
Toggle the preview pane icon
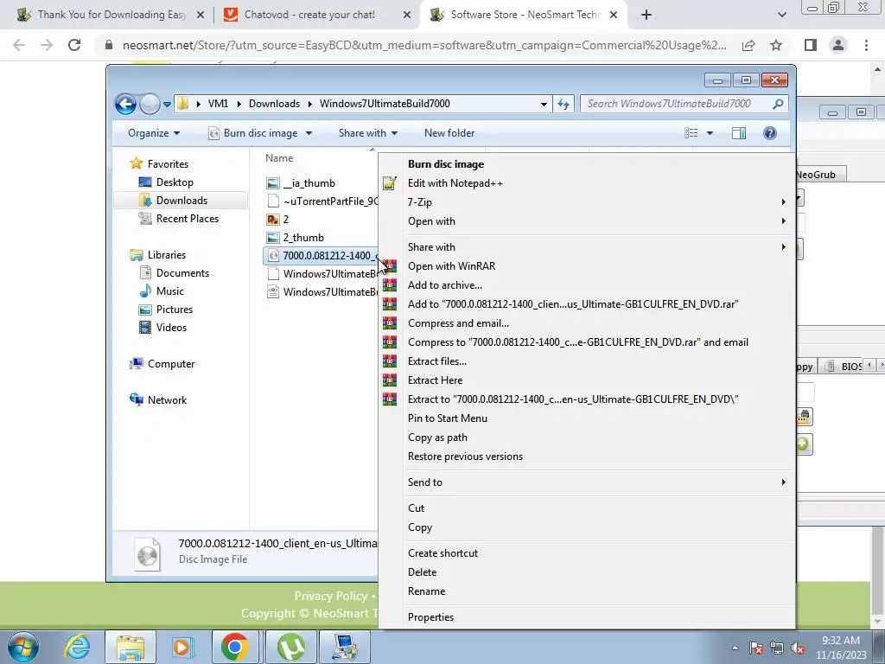click(738, 133)
